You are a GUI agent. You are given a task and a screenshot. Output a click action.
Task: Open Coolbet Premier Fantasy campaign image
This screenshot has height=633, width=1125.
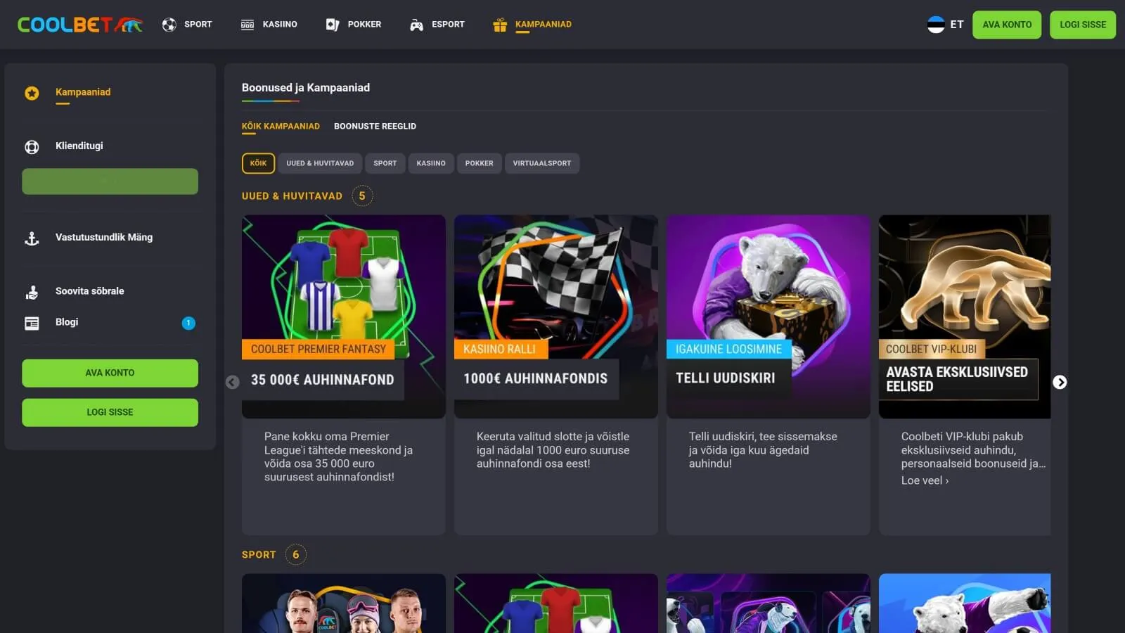click(344, 316)
